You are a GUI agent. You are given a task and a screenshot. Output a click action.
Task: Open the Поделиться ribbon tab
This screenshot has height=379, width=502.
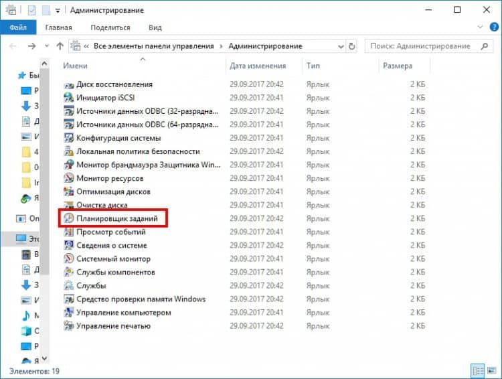[x=110, y=27]
